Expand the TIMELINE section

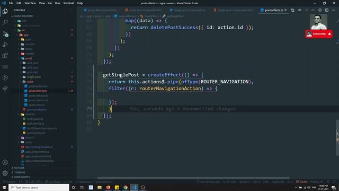[20, 172]
